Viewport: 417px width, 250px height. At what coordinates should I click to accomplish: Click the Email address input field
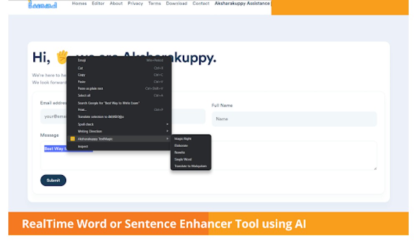point(123,116)
